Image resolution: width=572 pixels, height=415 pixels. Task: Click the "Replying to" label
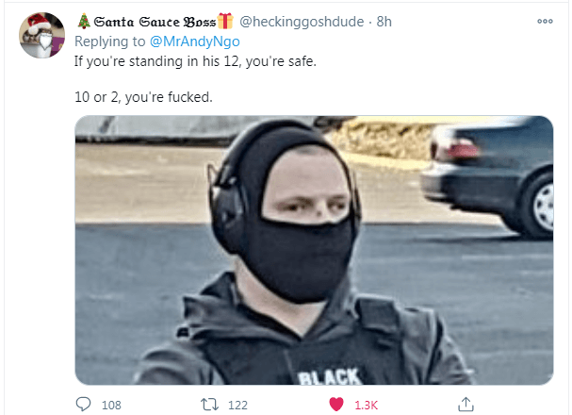point(110,41)
